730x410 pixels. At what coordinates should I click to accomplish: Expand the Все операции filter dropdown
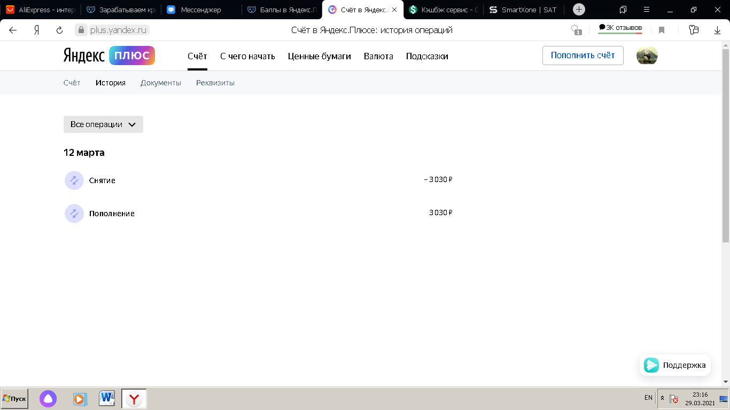coord(103,124)
